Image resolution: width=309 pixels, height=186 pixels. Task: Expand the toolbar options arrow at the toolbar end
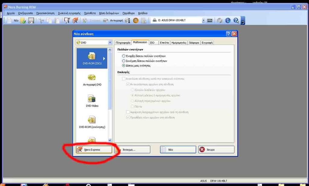pyautogui.click(x=243, y=21)
